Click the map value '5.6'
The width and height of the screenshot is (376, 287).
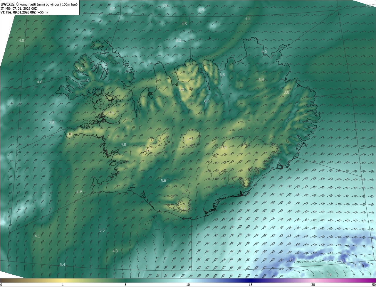[x=163, y=180]
